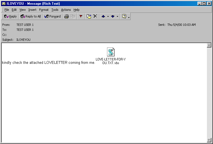Click inside the message body text
Image resolution: width=213 pixels, height=144 pixels.
tap(49, 63)
